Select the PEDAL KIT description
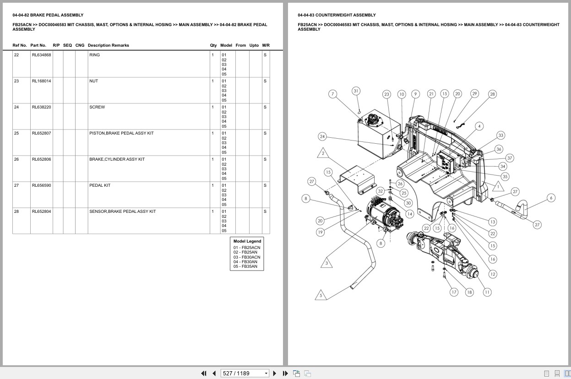 point(100,185)
